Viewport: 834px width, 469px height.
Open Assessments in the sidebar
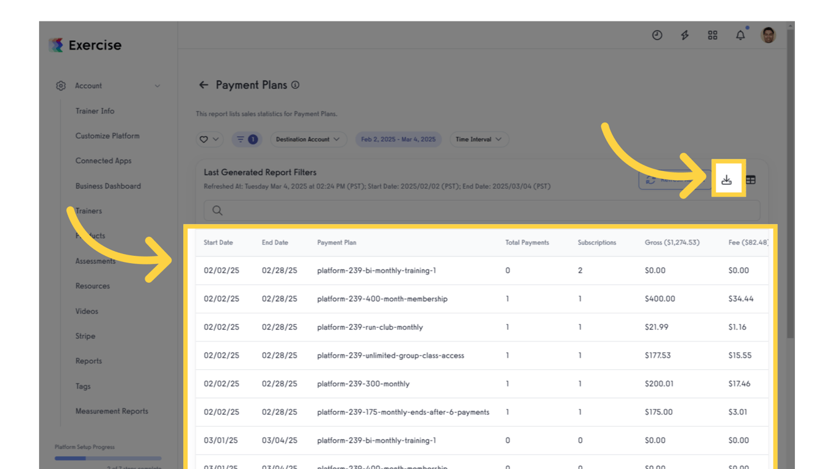click(x=95, y=261)
